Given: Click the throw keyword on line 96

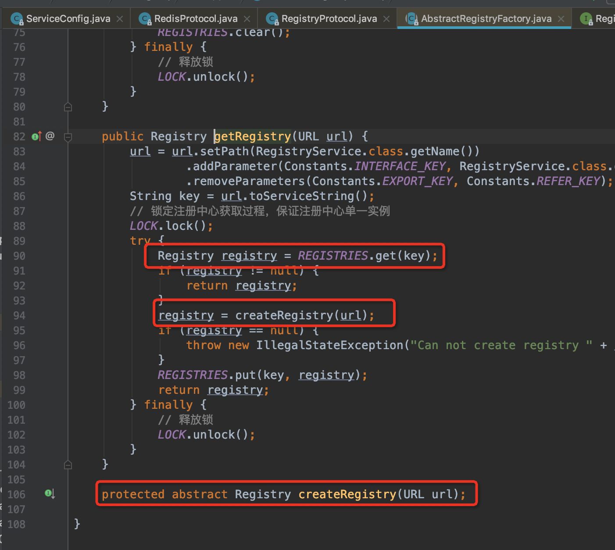Looking at the screenshot, I should point(204,345).
